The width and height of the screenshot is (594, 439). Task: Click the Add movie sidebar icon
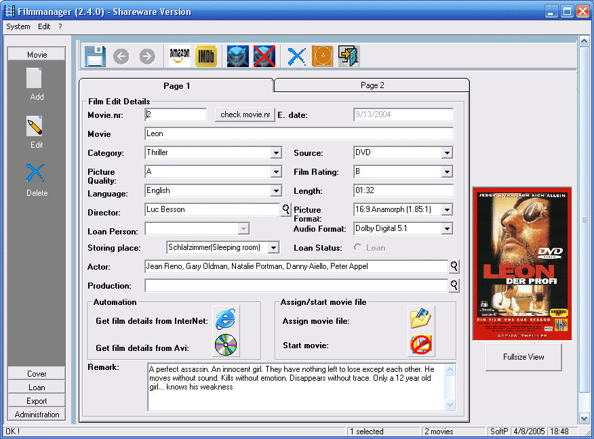click(34, 79)
